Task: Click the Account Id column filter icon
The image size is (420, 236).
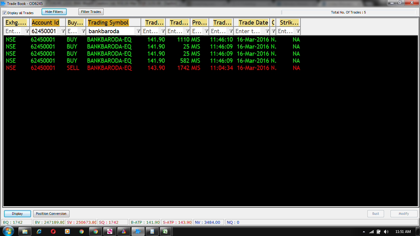Action: pyautogui.click(x=63, y=31)
